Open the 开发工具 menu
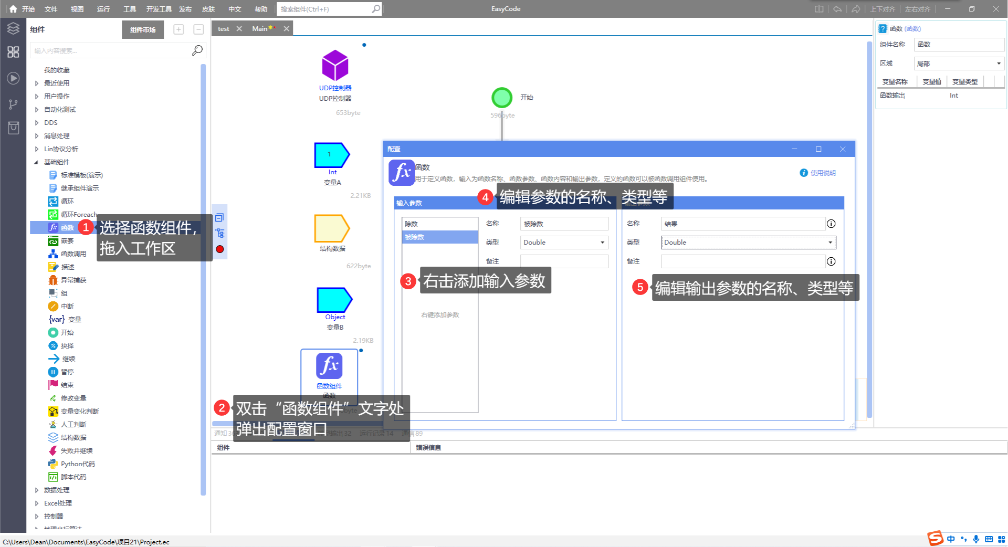 pos(159,9)
